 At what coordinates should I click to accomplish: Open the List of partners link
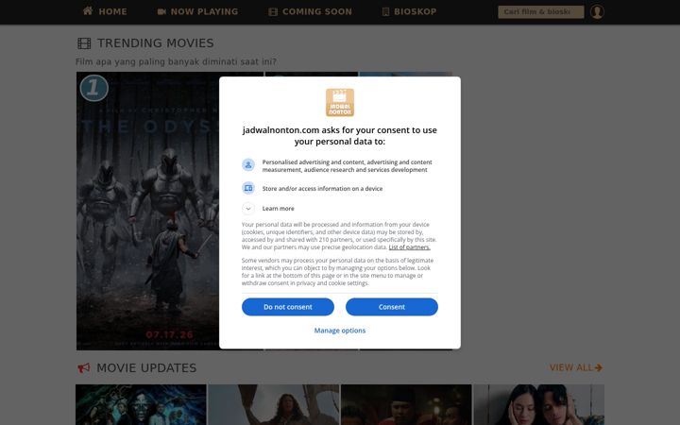[409, 247]
